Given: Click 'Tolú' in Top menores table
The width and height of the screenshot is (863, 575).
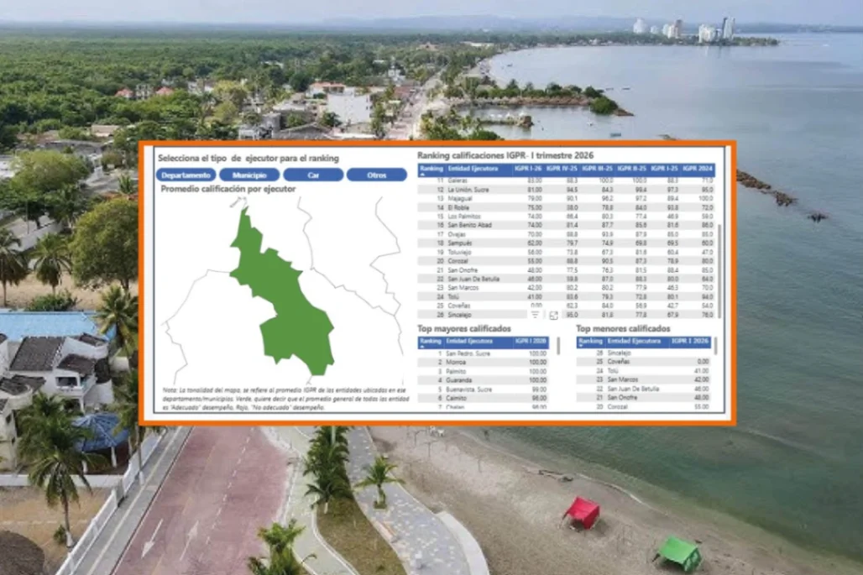Looking at the screenshot, I should [613, 371].
